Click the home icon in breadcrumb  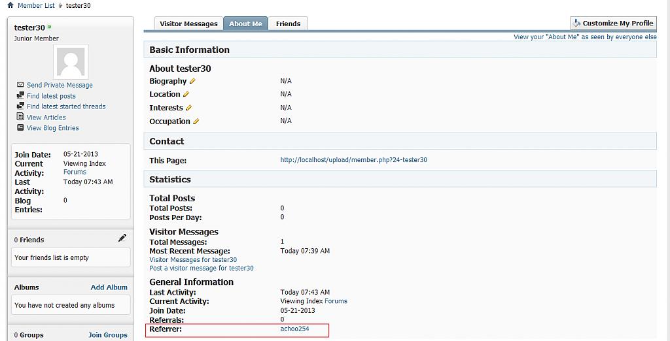pyautogui.click(x=10, y=5)
